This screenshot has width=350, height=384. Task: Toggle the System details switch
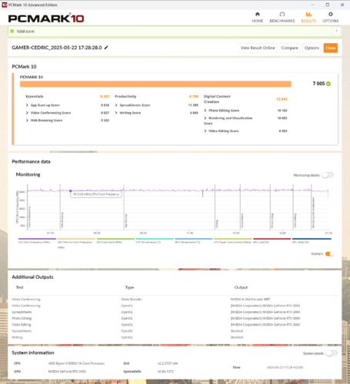[332, 353]
